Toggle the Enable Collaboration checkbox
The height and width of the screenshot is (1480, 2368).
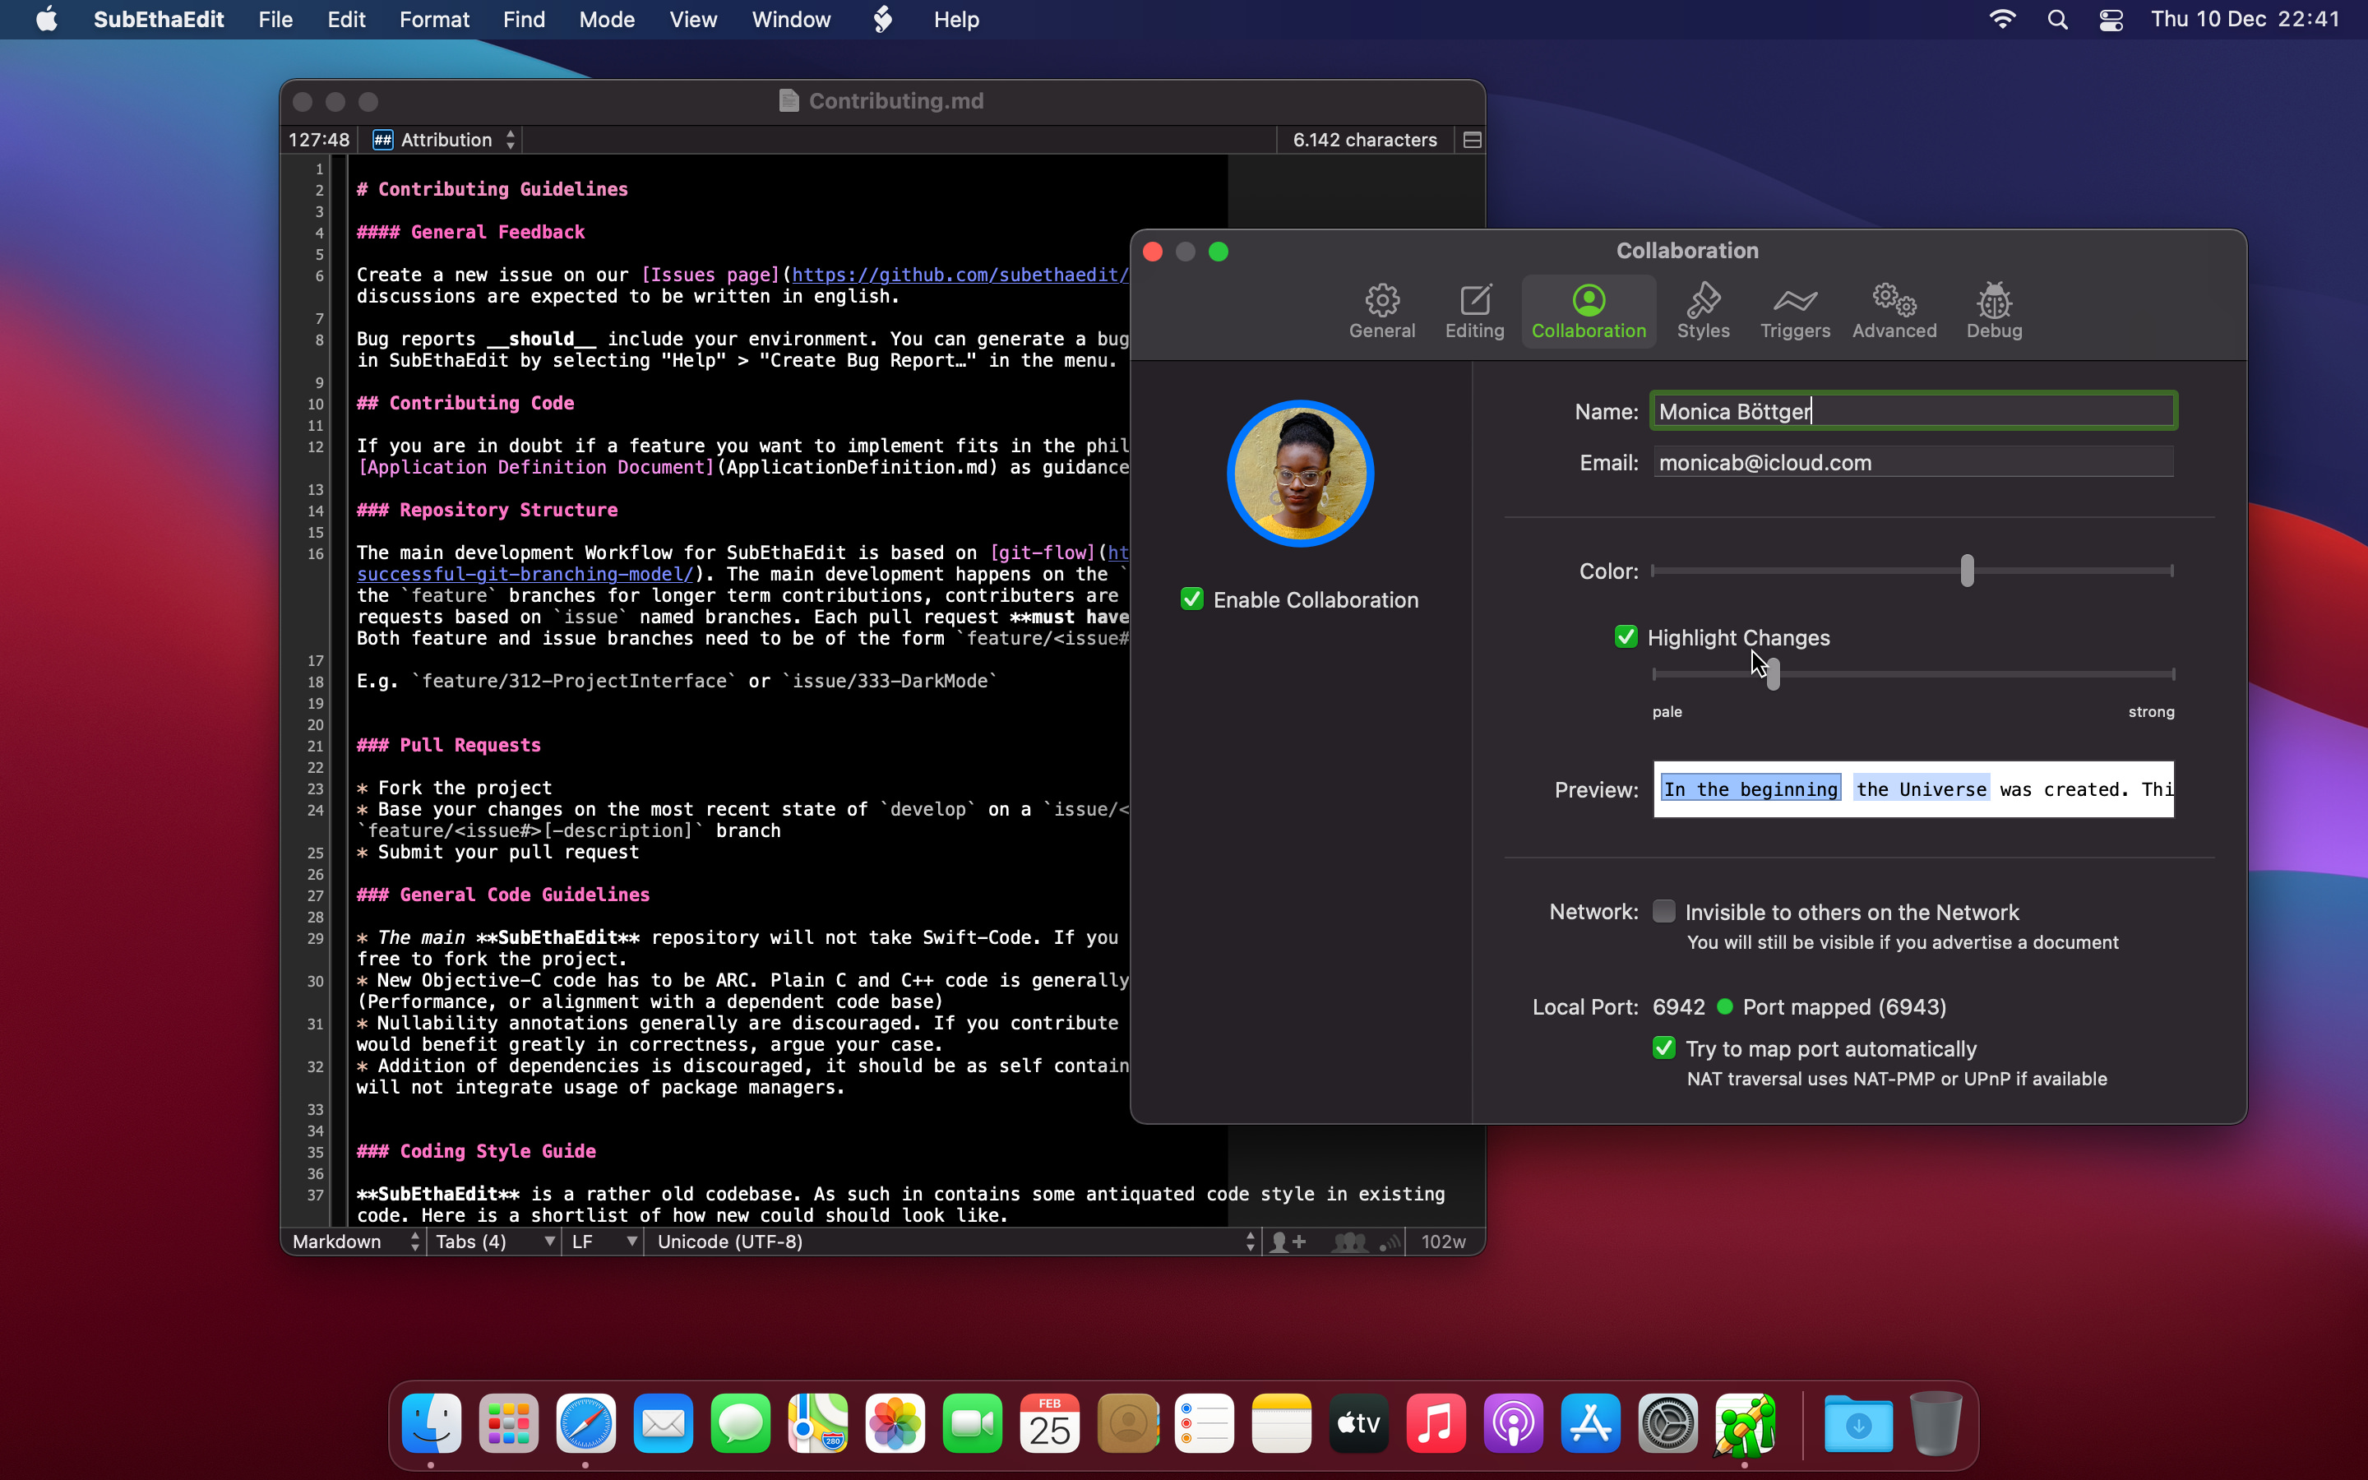(x=1193, y=600)
